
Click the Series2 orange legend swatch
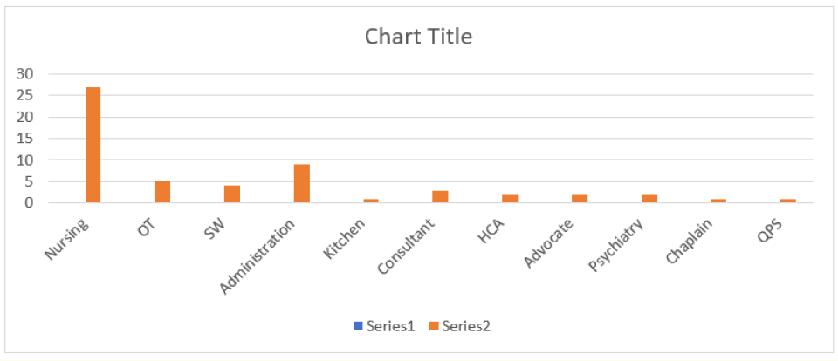(x=432, y=326)
